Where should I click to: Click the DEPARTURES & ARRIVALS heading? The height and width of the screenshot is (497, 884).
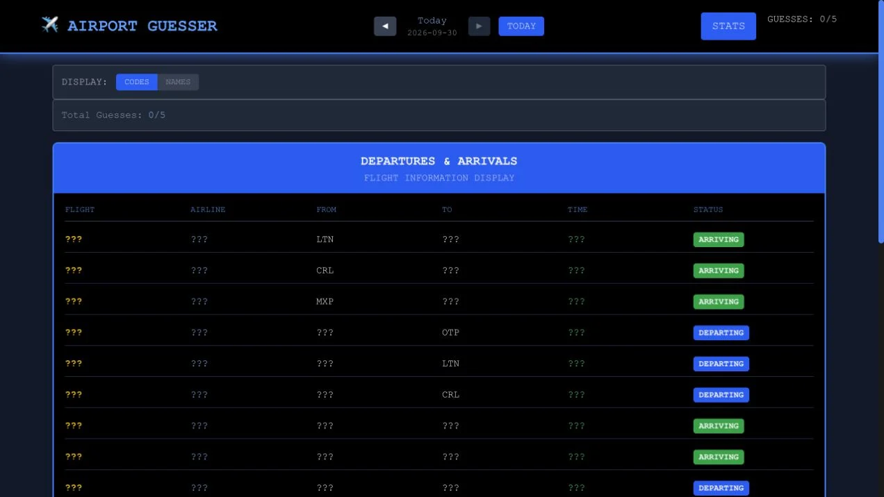click(439, 161)
